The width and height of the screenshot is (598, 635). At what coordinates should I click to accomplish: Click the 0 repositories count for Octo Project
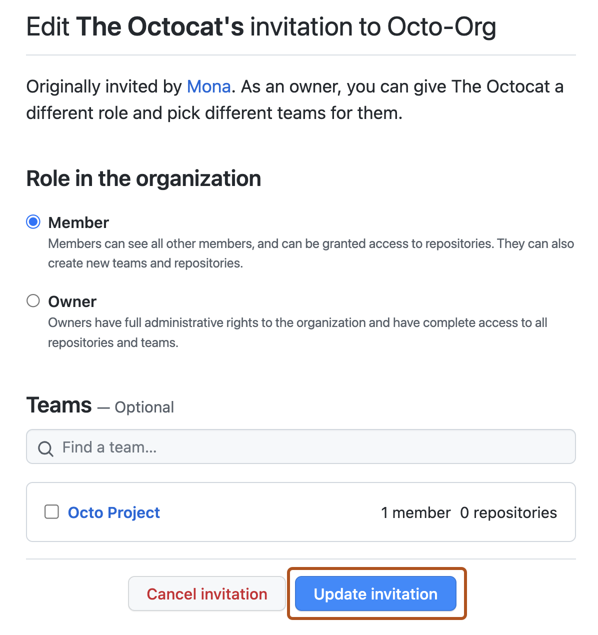(508, 512)
